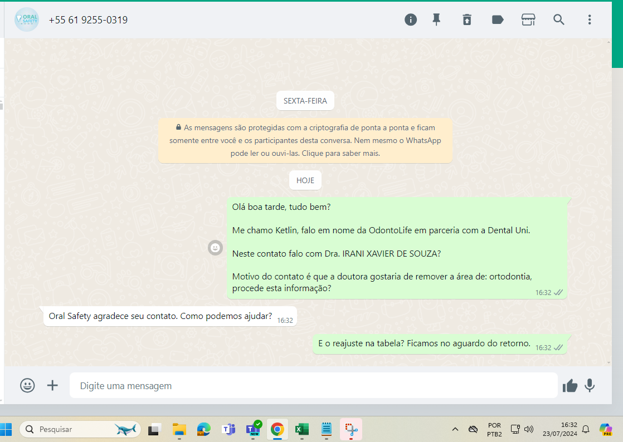
Task: Open new Microsoft Teams with NEW badge
Action: pyautogui.click(x=253, y=429)
